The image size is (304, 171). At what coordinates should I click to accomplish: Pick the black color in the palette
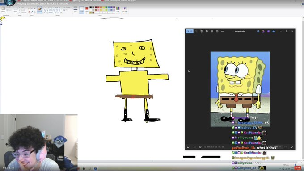(91, 7)
